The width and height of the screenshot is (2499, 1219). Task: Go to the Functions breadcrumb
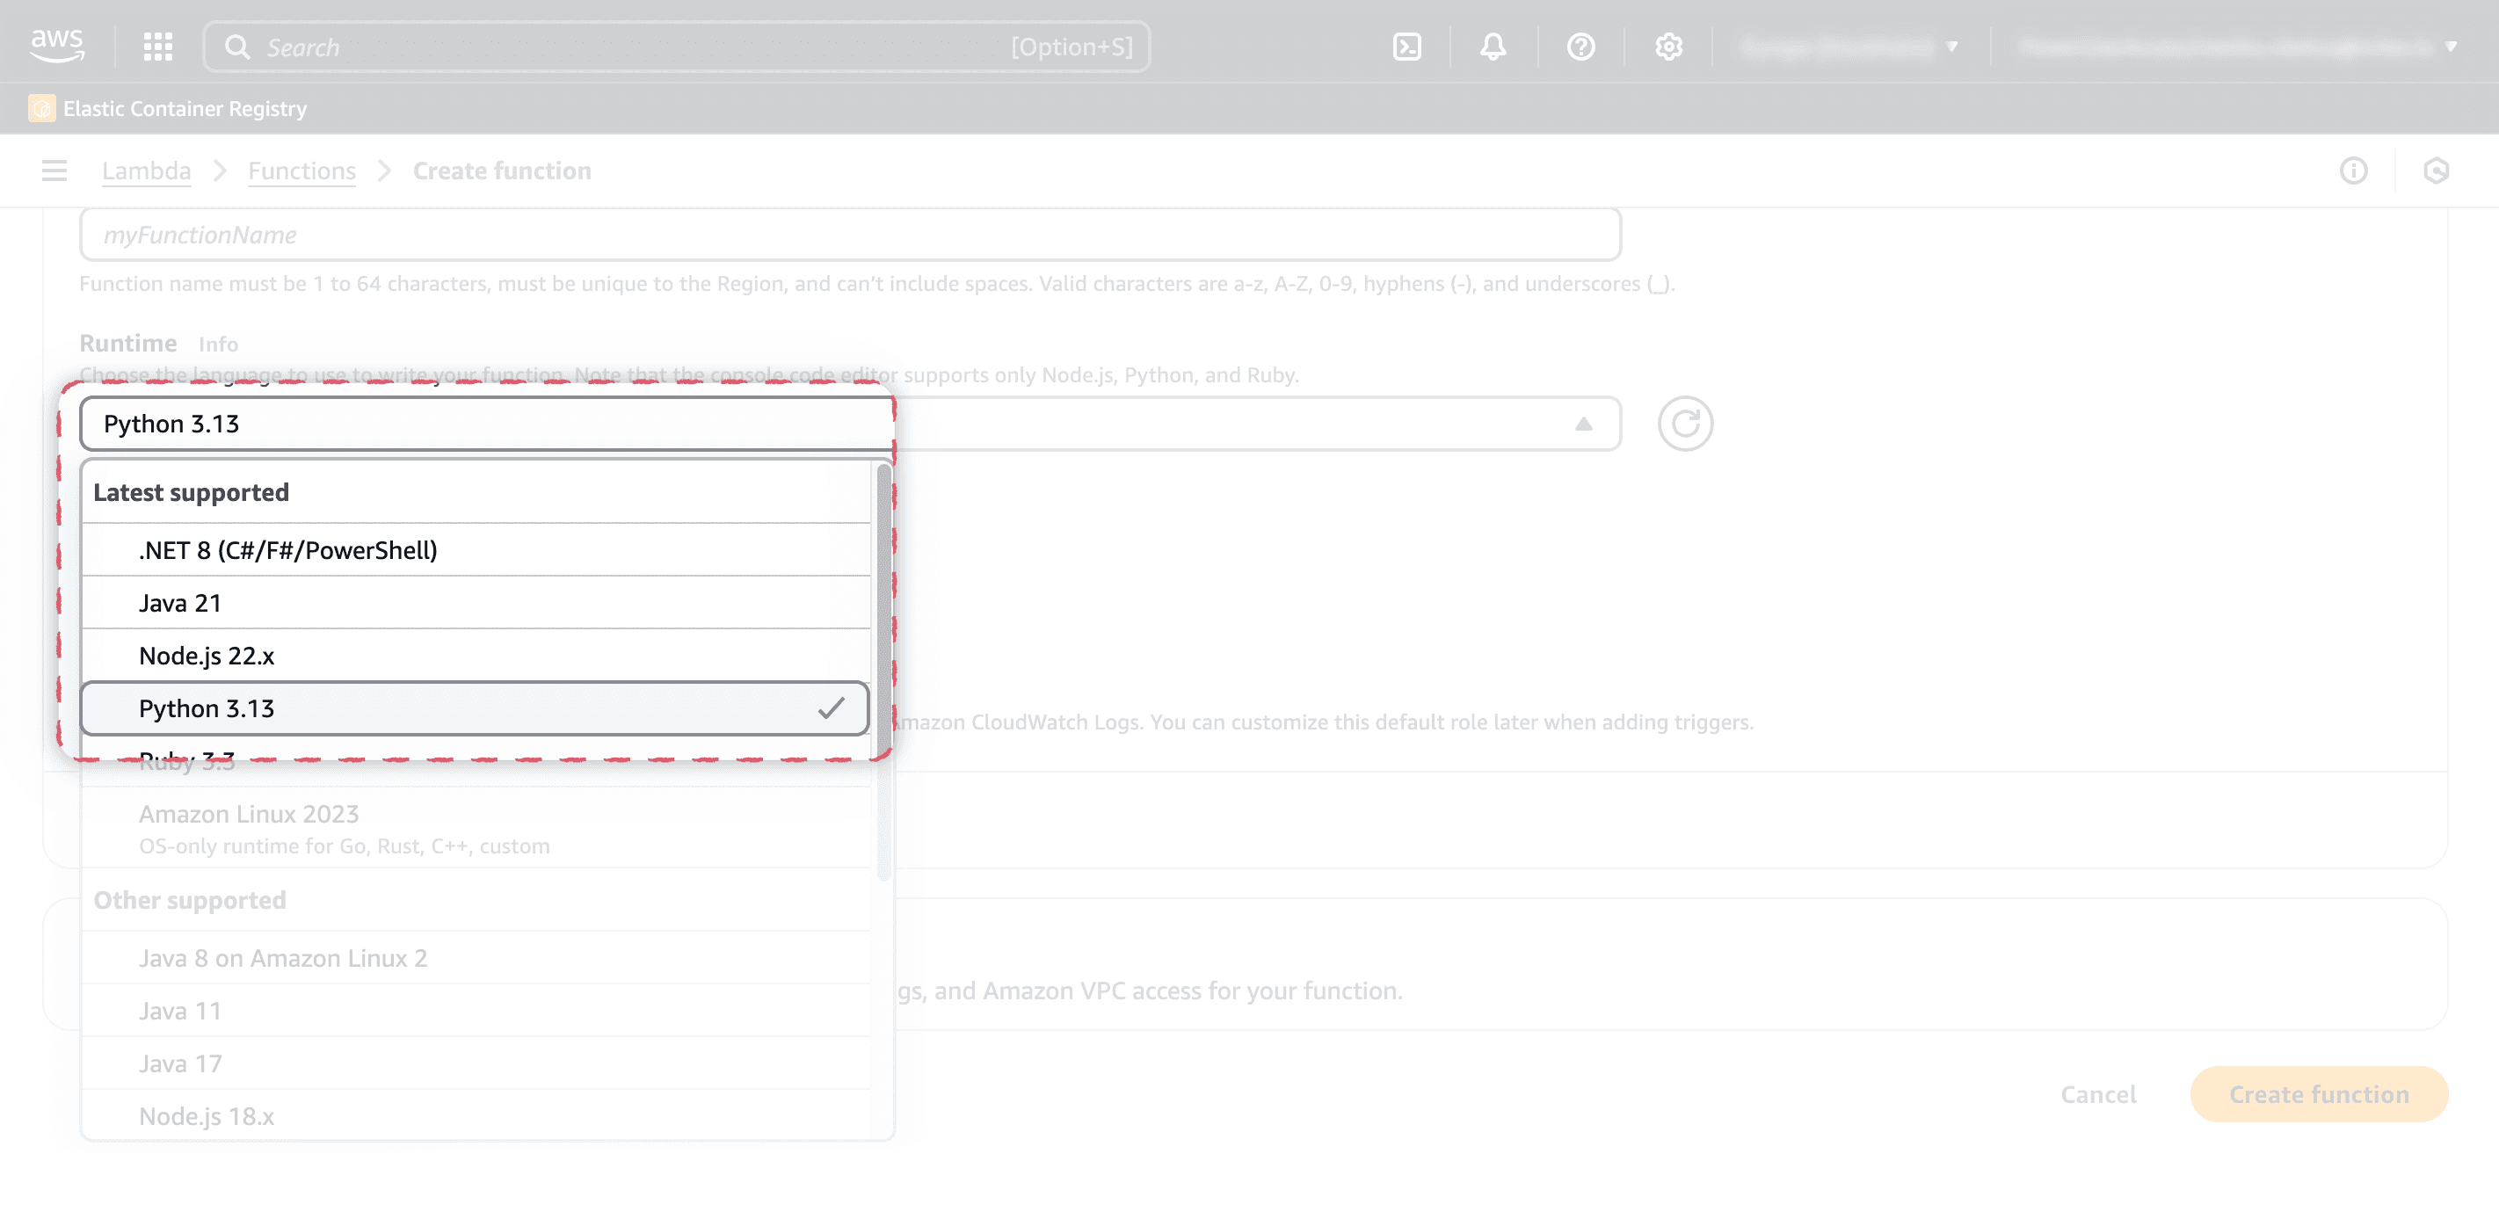tap(301, 171)
